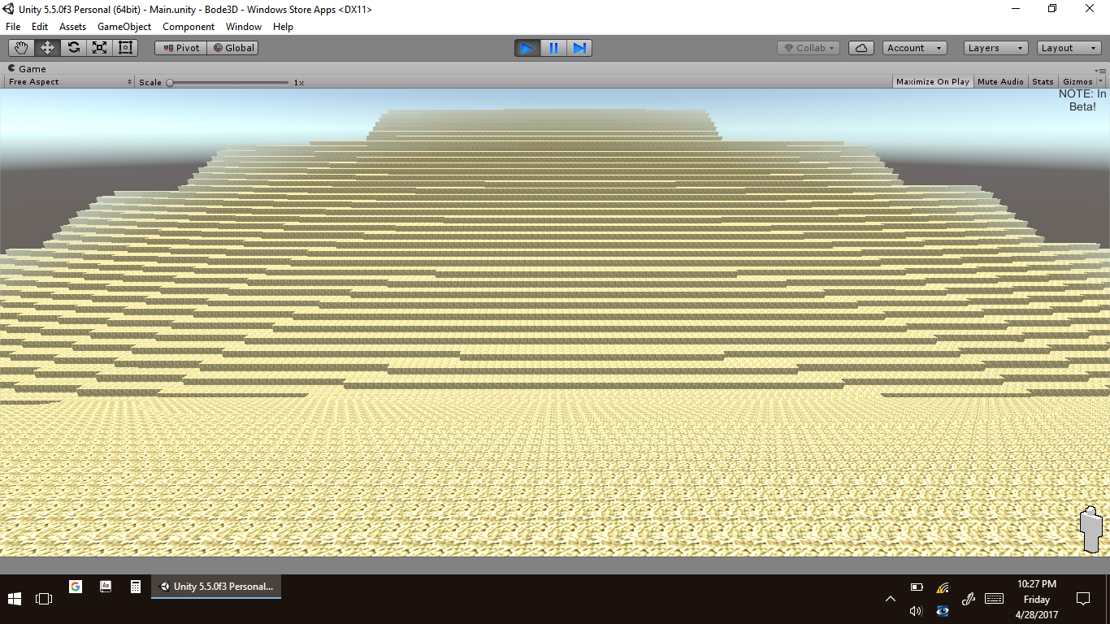
Task: Select the Rect Transform tool
Action: (125, 48)
